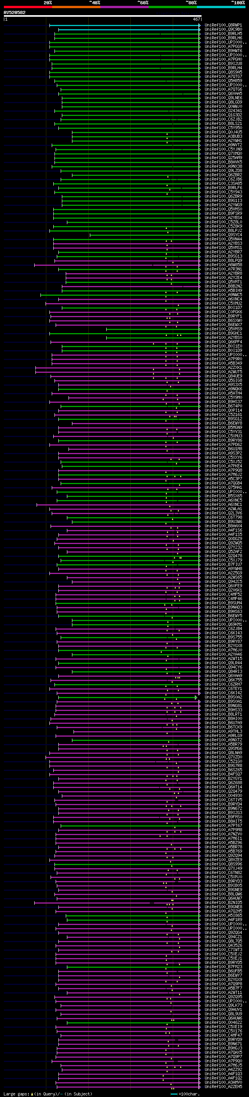Select UniRef100_O04622 label
This screenshot has width=249, height=1097.
223,1022
